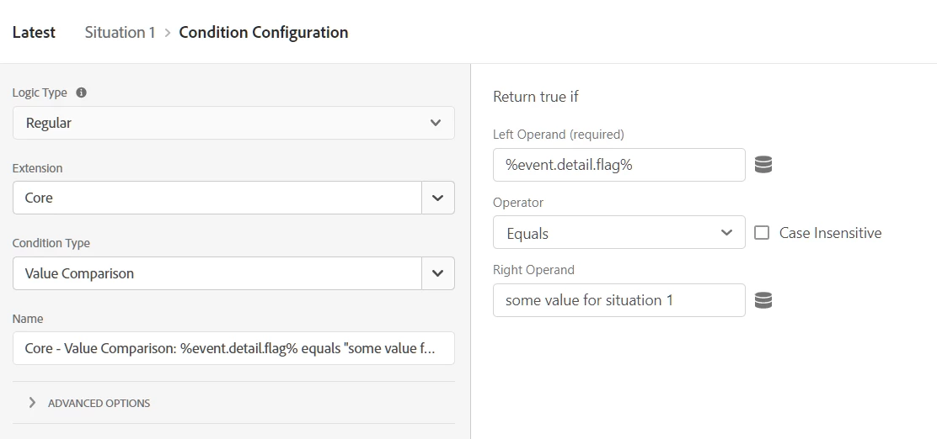
Task: Focus the Right Operand input field
Action: tap(618, 300)
